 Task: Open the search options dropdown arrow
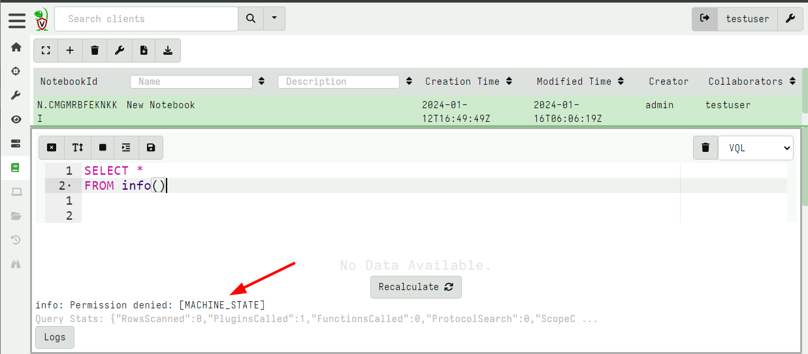pos(274,19)
